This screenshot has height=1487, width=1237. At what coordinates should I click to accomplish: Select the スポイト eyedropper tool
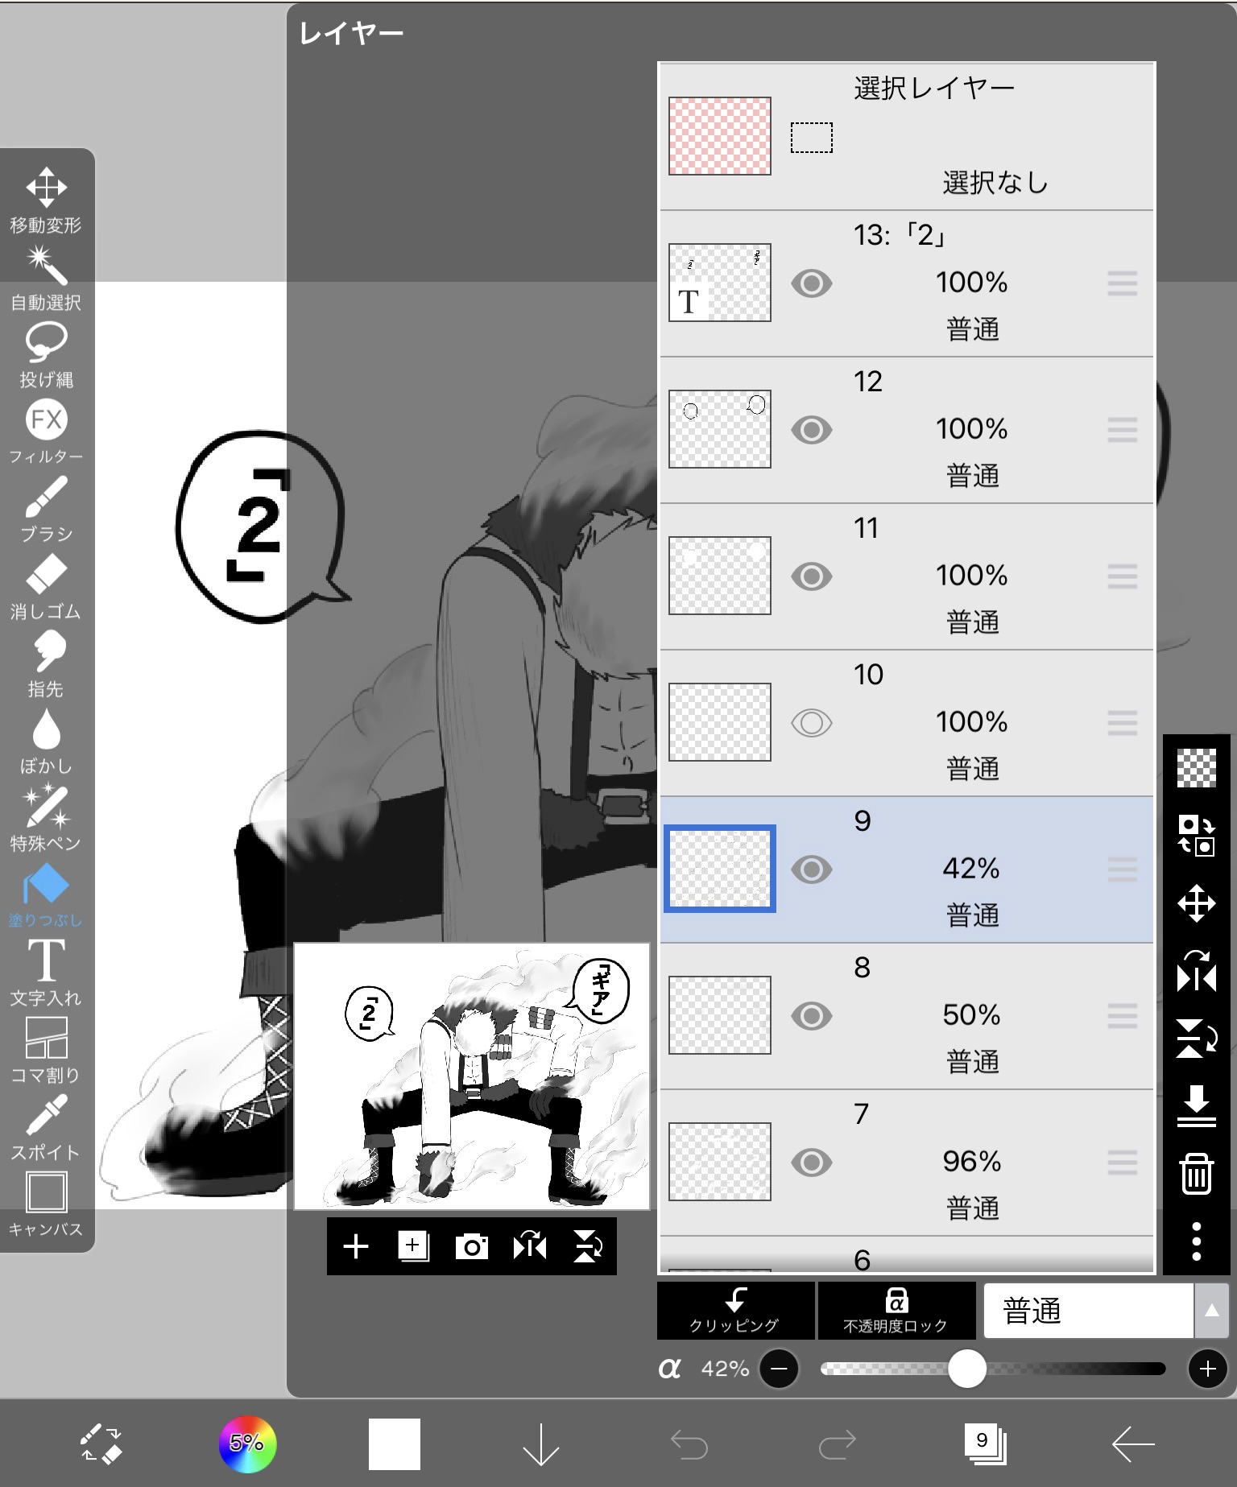coord(46,1128)
